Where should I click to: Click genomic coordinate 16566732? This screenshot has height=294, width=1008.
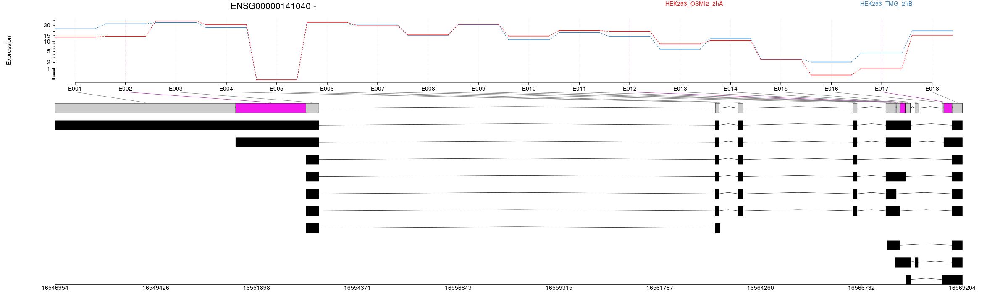click(861, 288)
